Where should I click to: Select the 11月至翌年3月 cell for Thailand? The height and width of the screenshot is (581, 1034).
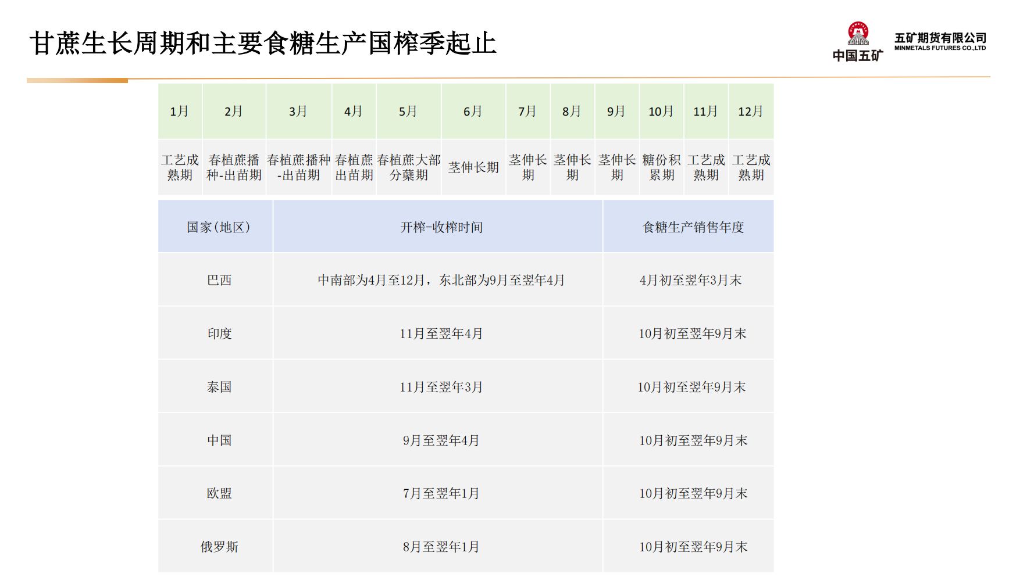pos(441,387)
